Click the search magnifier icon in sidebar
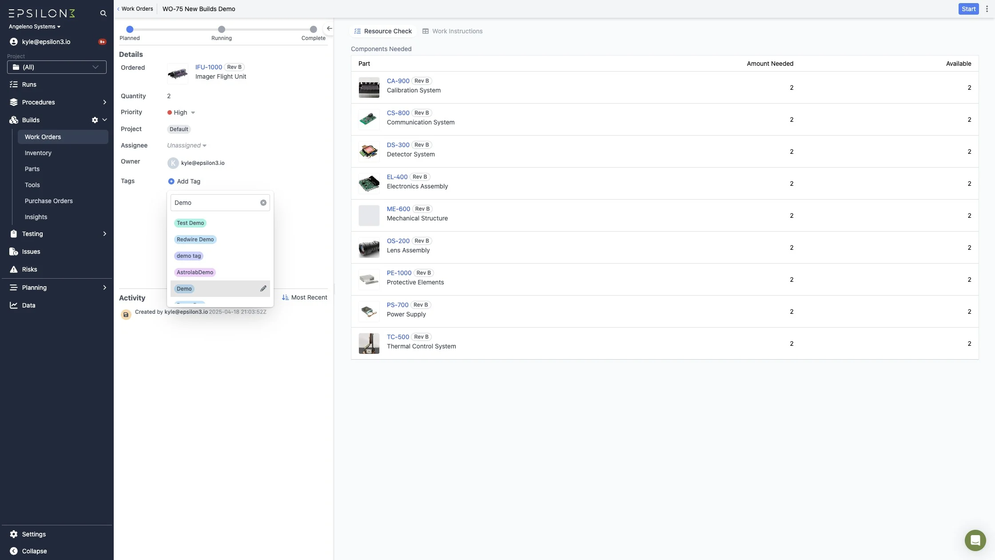Screen dimensions: 995x560 coord(103,13)
